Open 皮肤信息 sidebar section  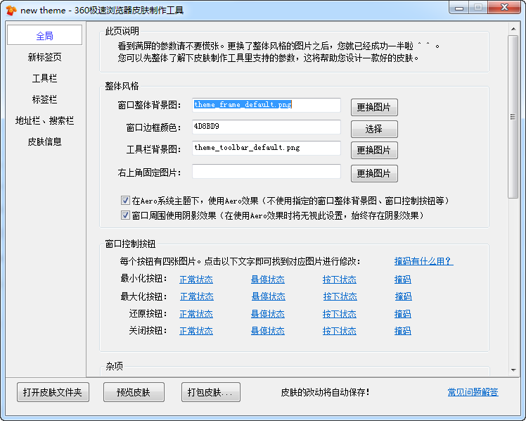[x=44, y=142]
